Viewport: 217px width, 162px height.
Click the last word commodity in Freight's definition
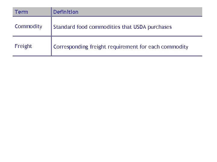(x=175, y=47)
